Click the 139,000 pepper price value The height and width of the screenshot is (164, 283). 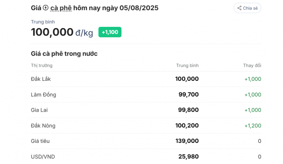click(x=187, y=141)
